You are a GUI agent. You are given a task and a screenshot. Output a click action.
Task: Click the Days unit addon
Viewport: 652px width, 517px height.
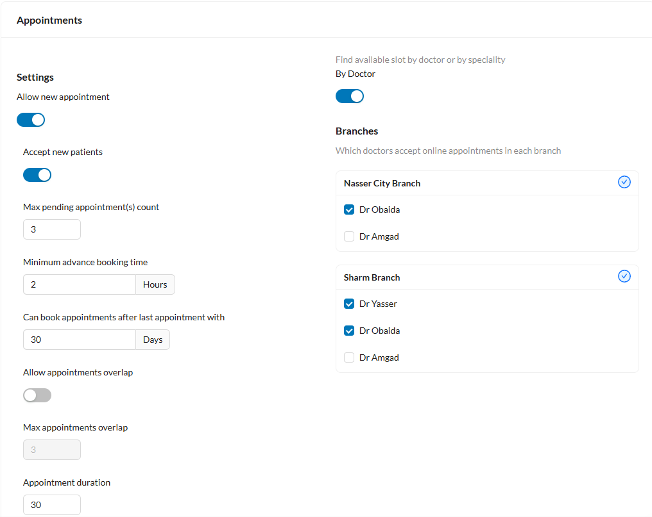tap(153, 340)
